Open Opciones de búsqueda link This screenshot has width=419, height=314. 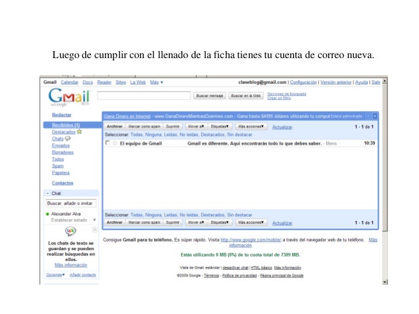[287, 94]
